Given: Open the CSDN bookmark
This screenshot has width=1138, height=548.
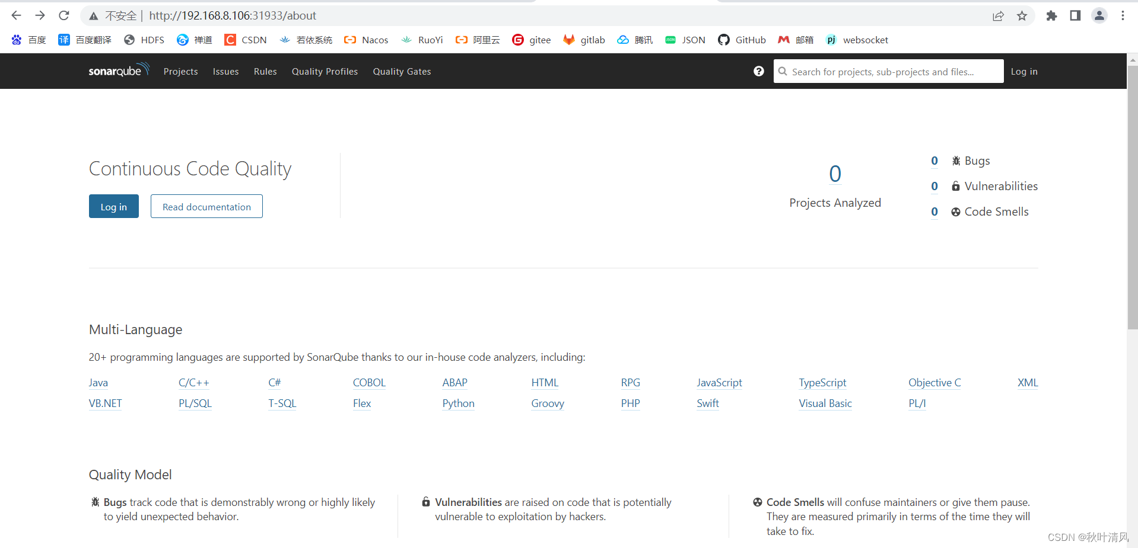Looking at the screenshot, I should (x=246, y=40).
